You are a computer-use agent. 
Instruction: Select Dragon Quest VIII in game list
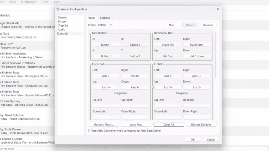point(27,25)
